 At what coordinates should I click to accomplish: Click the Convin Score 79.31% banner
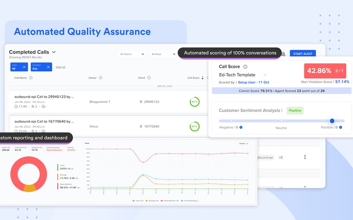point(282,91)
